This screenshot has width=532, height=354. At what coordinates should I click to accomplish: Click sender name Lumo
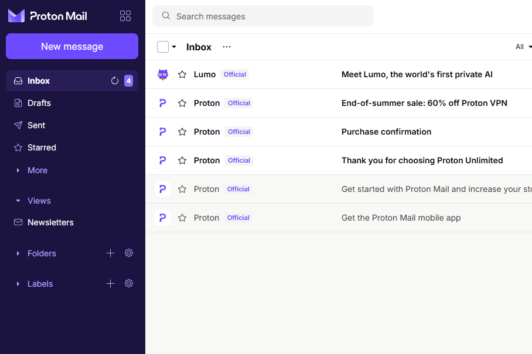pos(204,74)
